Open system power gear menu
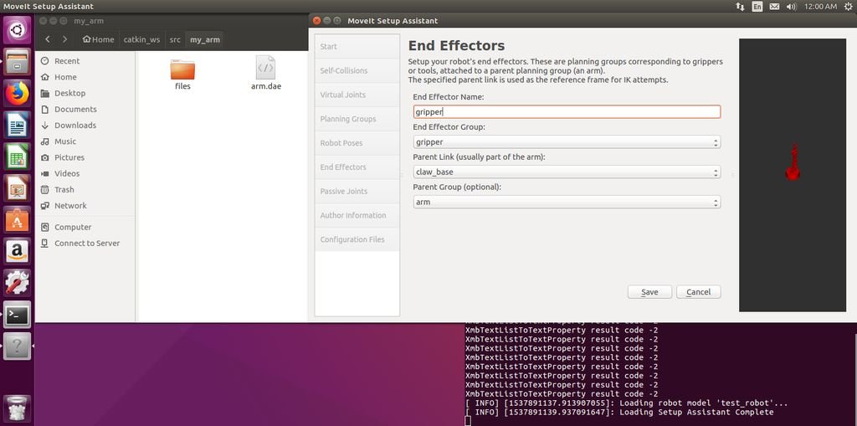Screen dimensions: 857x426 848,7
